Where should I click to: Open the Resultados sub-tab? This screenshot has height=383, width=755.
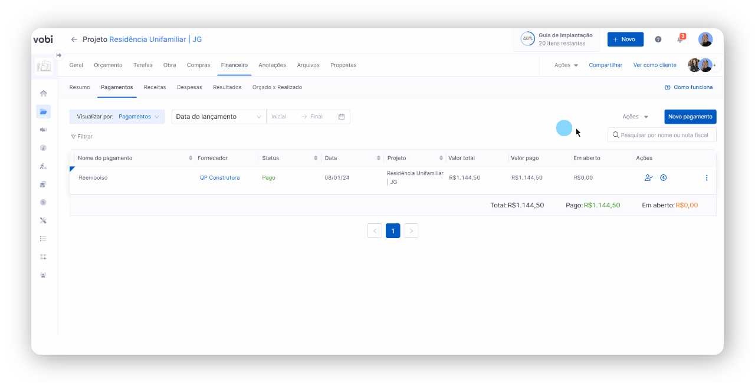click(227, 87)
